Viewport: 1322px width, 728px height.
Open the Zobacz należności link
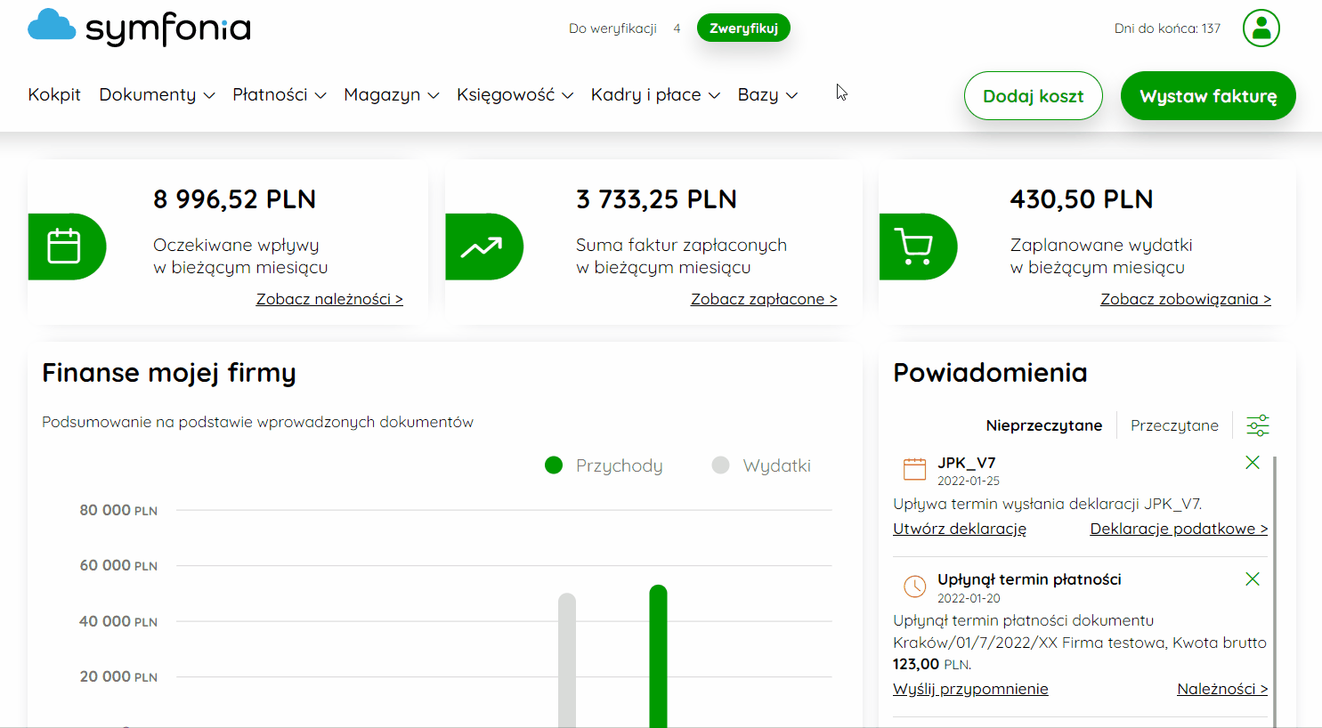click(x=329, y=299)
